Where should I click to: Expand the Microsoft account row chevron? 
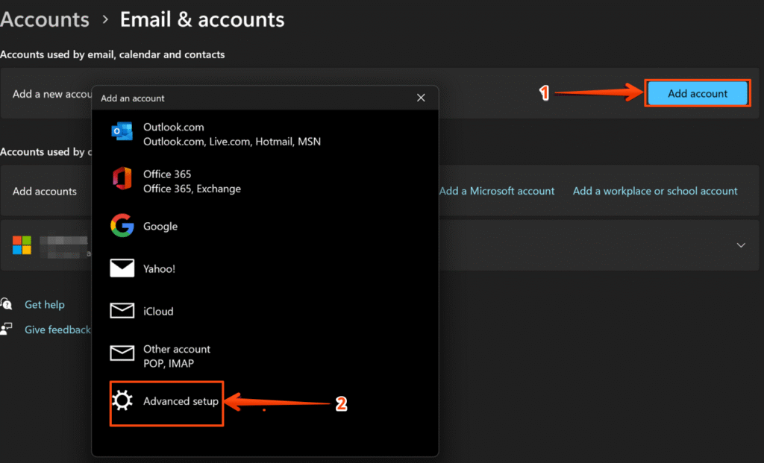pyautogui.click(x=741, y=245)
